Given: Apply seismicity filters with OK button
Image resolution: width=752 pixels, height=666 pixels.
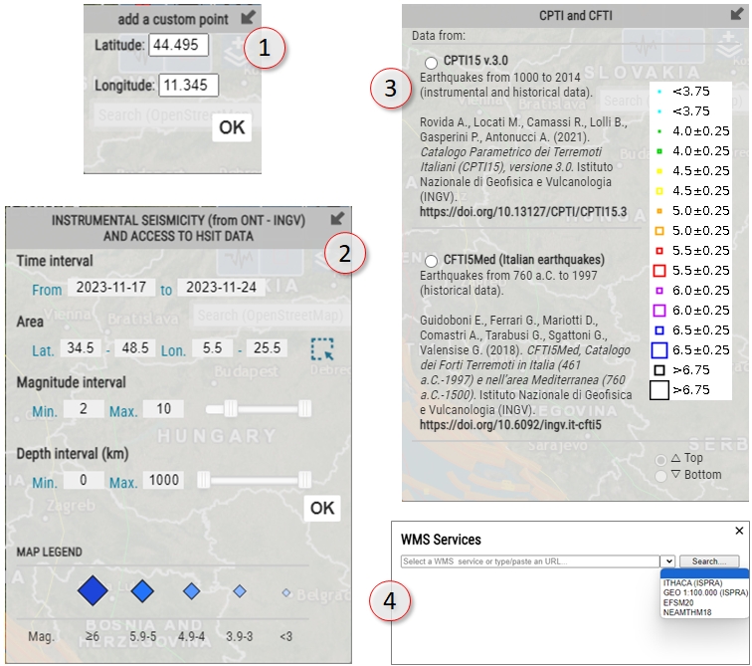Looking at the screenshot, I should click(322, 508).
